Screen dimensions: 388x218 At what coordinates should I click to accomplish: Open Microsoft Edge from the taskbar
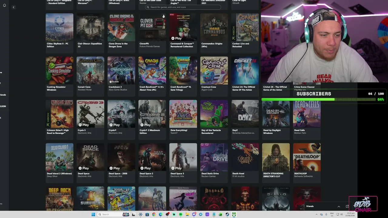160,214
